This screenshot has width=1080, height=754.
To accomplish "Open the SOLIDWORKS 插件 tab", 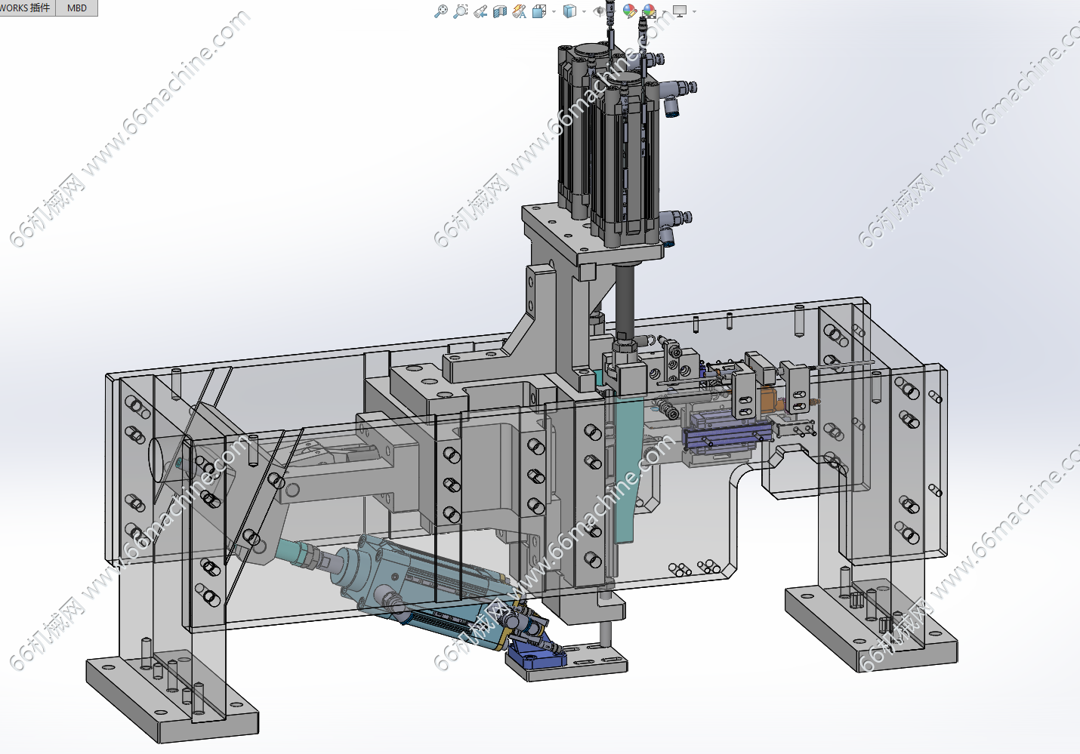I will (26, 8).
